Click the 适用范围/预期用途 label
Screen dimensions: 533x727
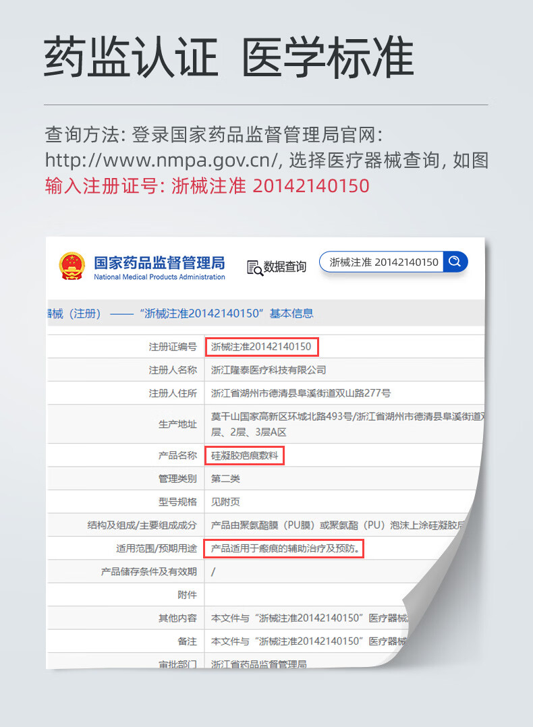(157, 548)
